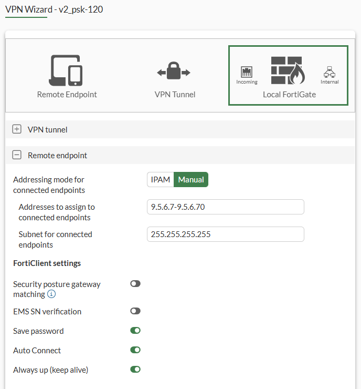Click the subnet for connected endpoints field
The height and width of the screenshot is (389, 361).
226,234
